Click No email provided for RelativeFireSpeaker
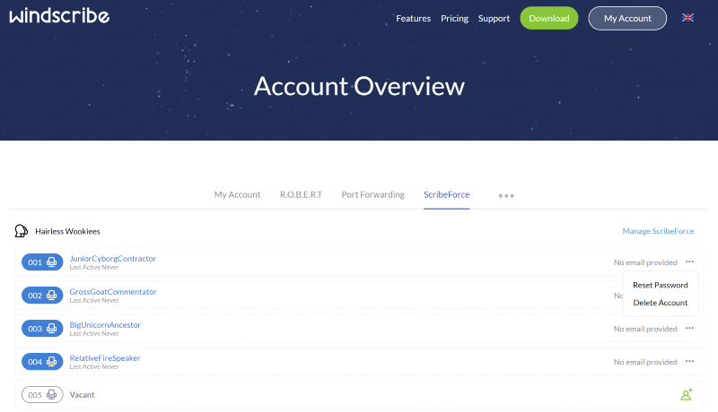718x412 pixels. coord(645,362)
